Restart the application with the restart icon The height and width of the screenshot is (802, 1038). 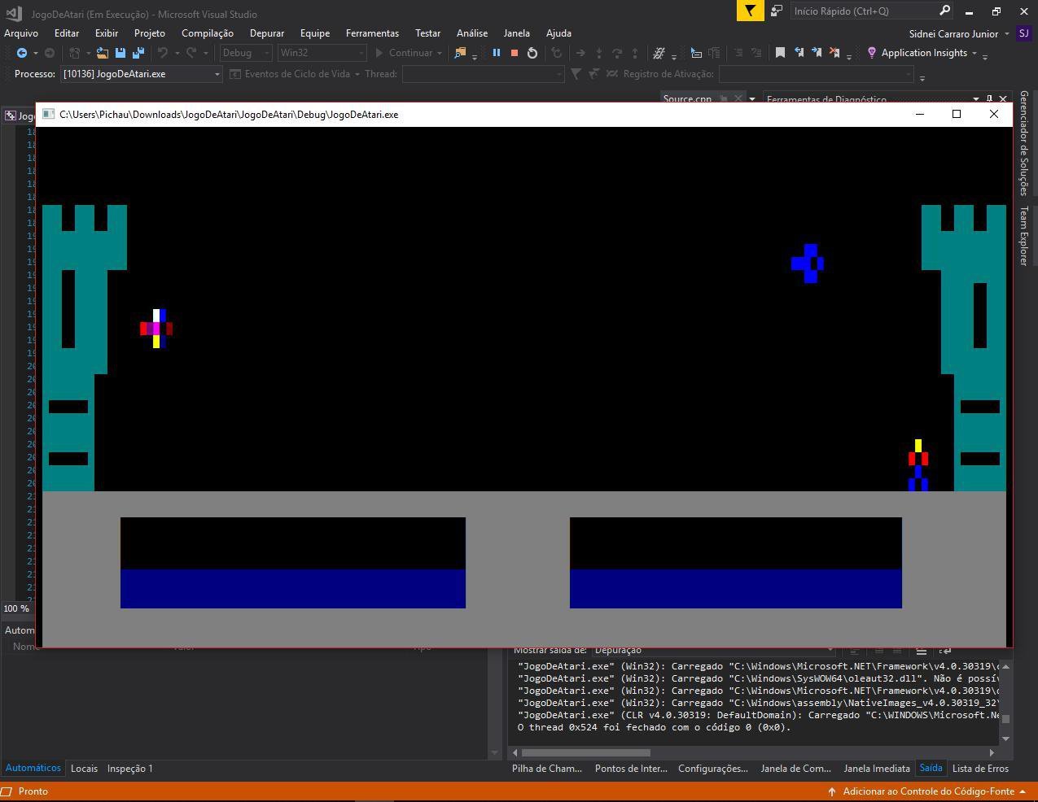click(x=532, y=52)
